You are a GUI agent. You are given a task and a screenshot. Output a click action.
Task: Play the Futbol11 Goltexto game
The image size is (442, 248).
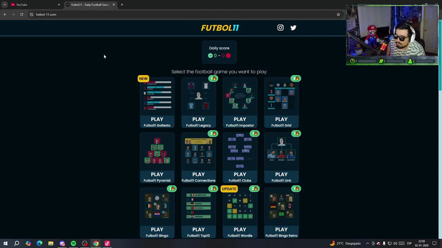coord(157,122)
